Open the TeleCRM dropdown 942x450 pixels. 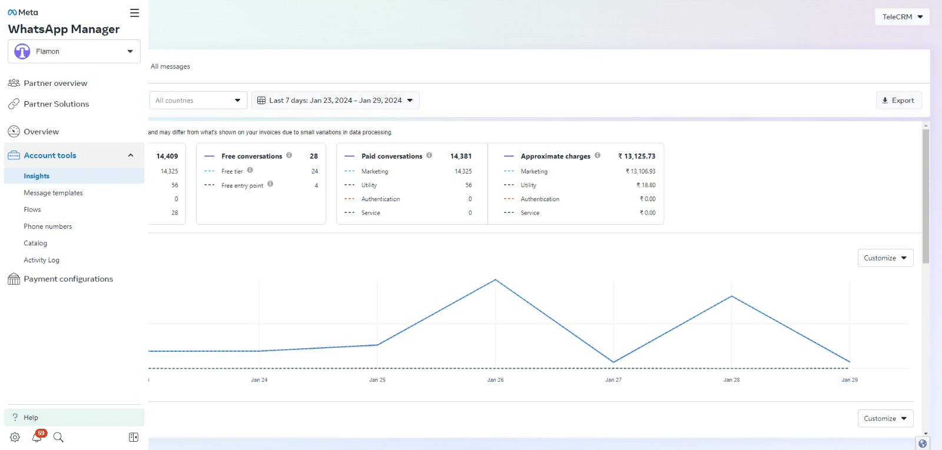[x=902, y=16]
